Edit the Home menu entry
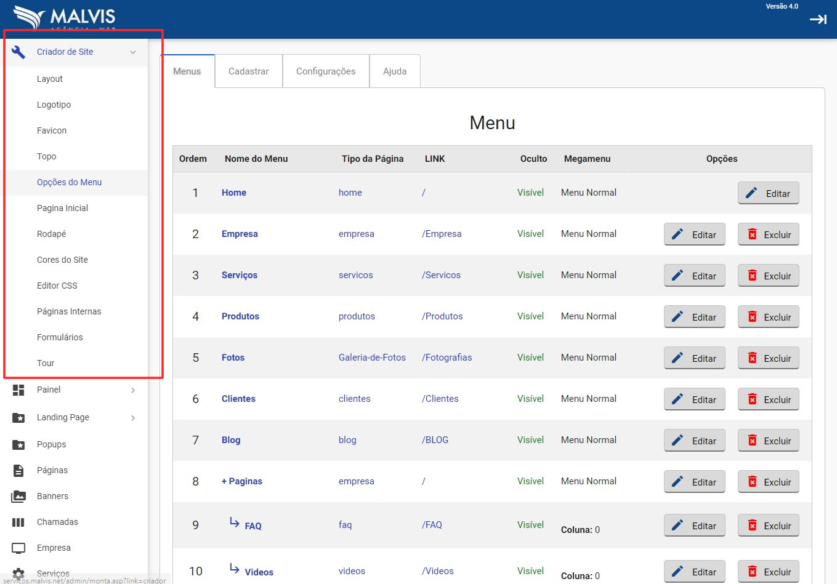This screenshot has width=837, height=584. coord(768,193)
